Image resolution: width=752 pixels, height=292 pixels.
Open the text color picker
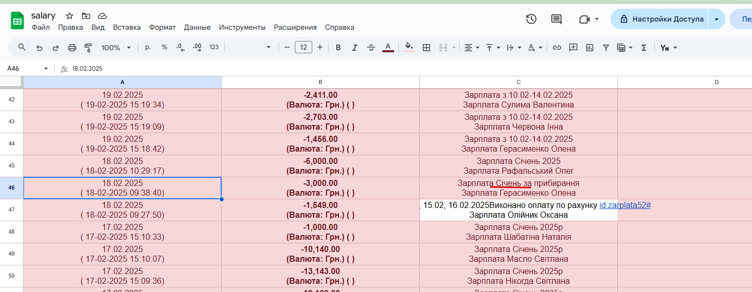pos(388,47)
